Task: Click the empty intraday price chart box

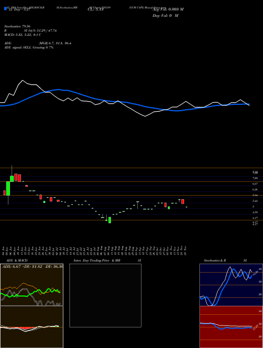Action: (105, 295)
